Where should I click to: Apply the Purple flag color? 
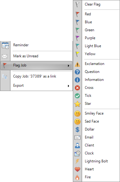96,38
